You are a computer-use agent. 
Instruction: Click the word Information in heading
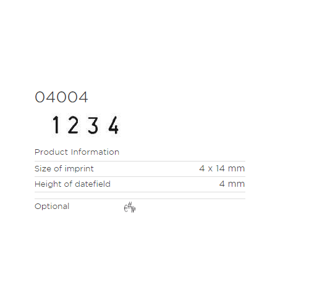(x=95, y=152)
